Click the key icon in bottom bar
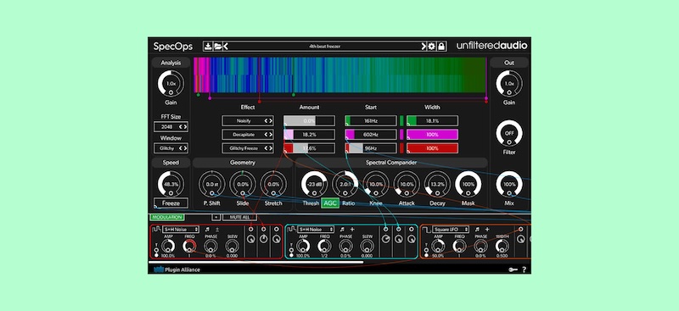 513,269
